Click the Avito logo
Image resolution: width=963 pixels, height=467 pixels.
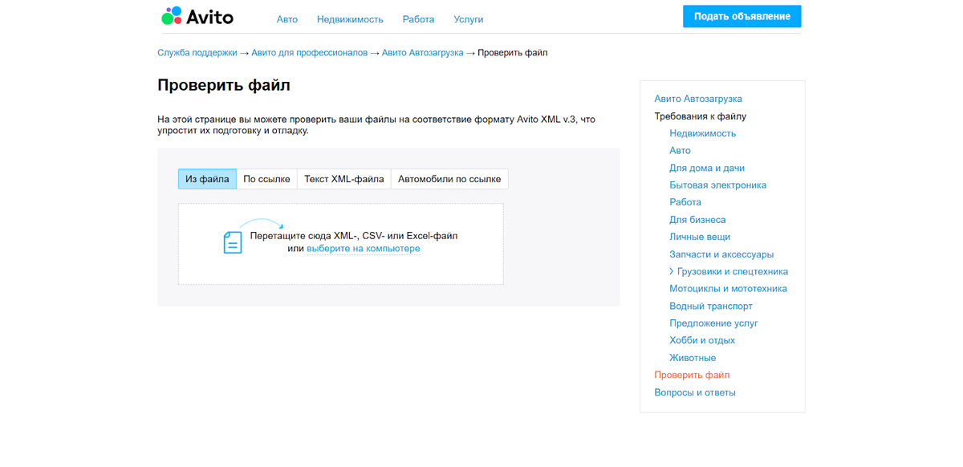(197, 16)
